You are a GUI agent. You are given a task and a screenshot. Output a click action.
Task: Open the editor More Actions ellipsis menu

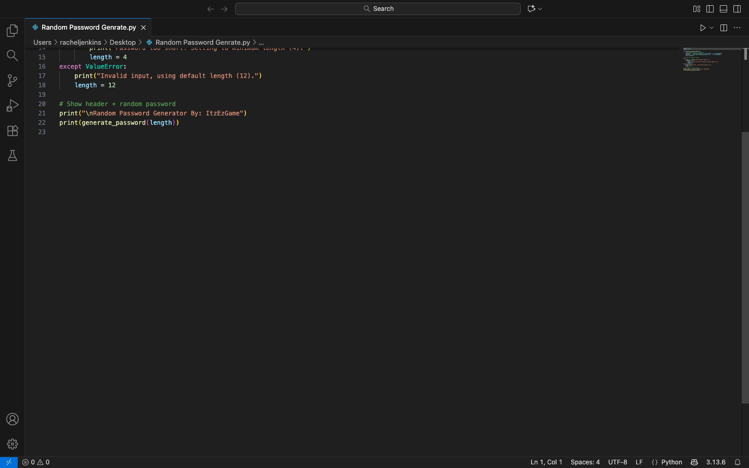[x=737, y=28]
